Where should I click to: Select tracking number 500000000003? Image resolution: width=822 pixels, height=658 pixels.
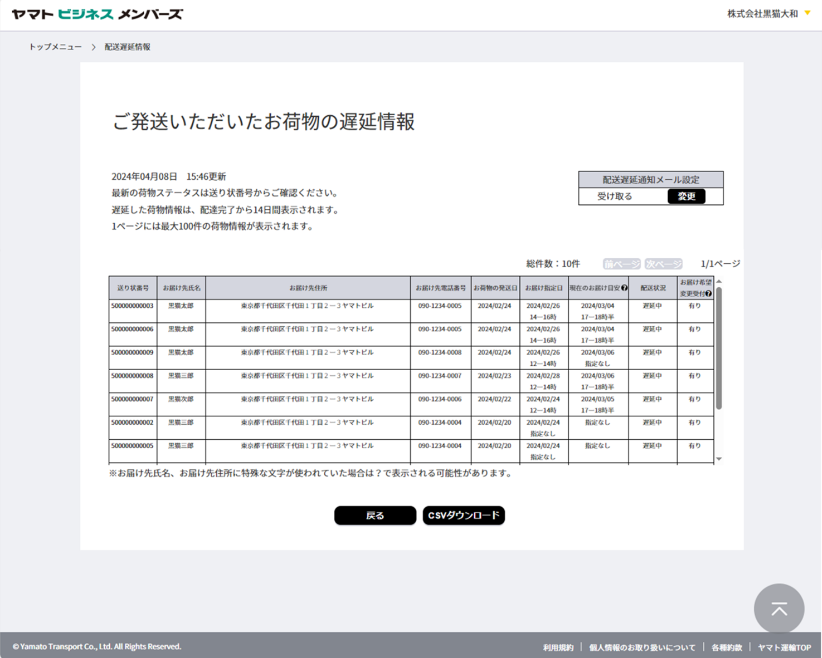click(132, 306)
